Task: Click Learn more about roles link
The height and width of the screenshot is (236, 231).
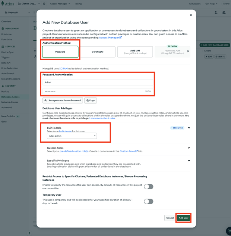Action: click(102, 118)
